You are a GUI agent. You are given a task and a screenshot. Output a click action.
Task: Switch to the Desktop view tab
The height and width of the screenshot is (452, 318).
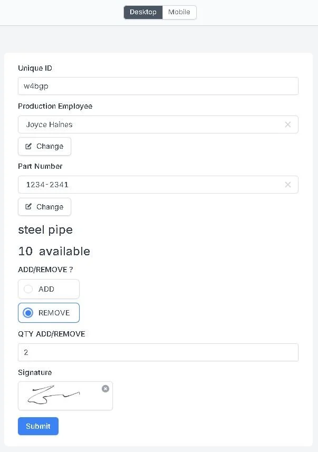pyautogui.click(x=143, y=12)
